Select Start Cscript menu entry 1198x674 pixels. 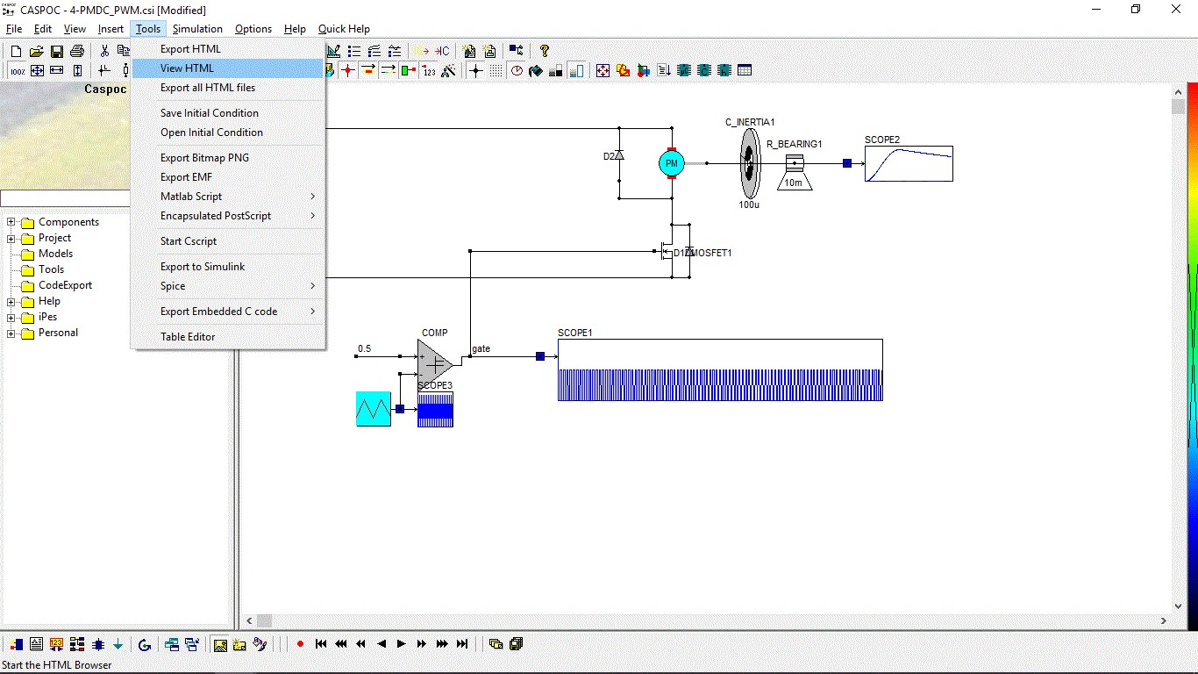pyautogui.click(x=228, y=241)
